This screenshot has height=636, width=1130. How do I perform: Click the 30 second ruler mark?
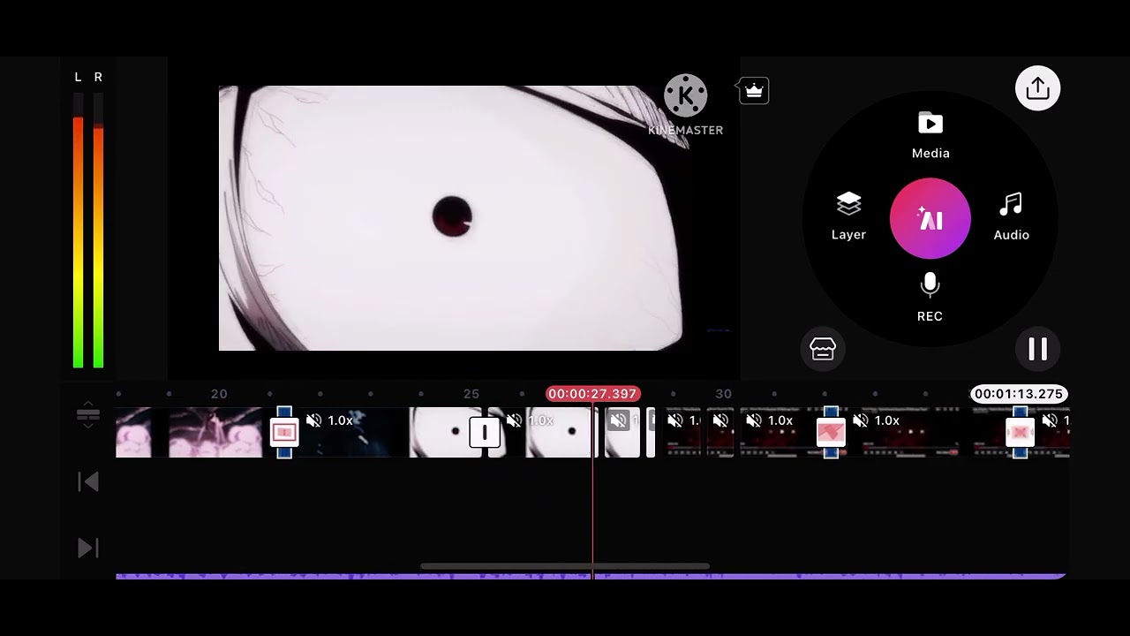723,394
